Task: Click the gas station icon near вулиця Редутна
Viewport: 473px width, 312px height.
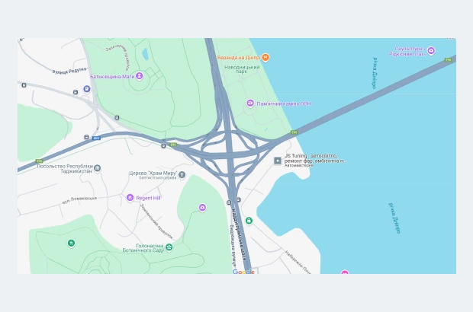Action: point(87,89)
